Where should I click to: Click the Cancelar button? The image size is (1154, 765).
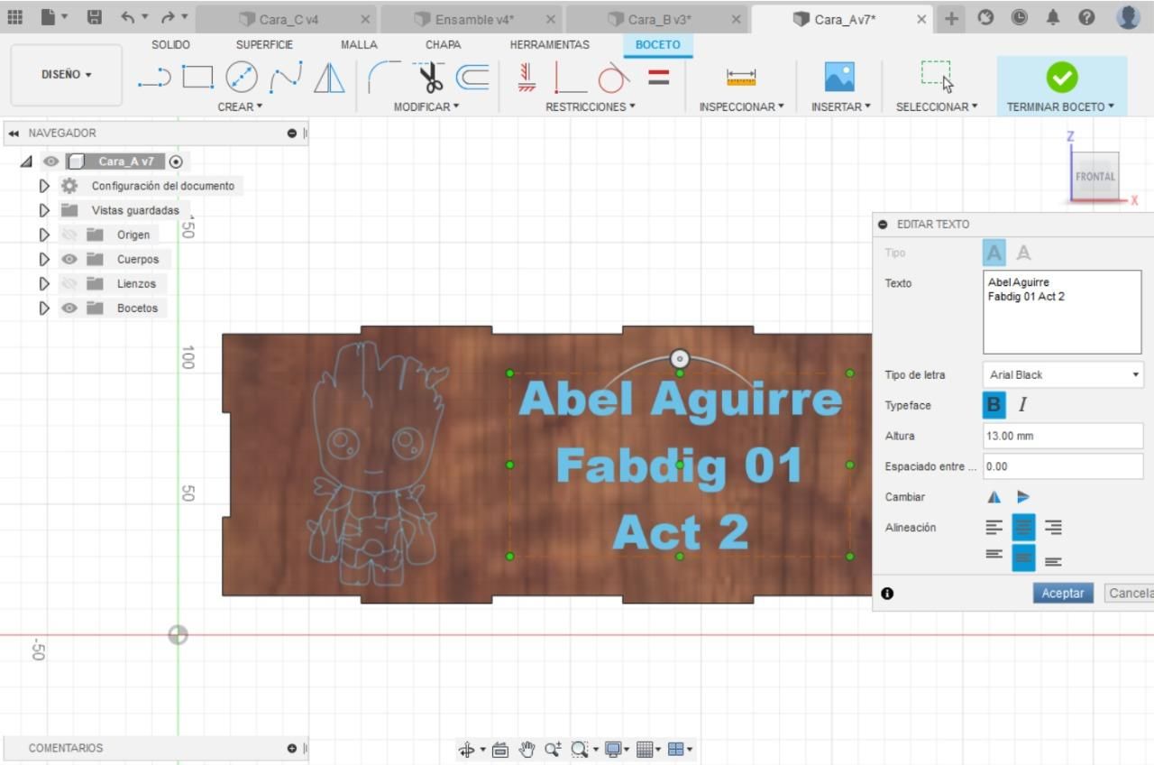(1130, 593)
